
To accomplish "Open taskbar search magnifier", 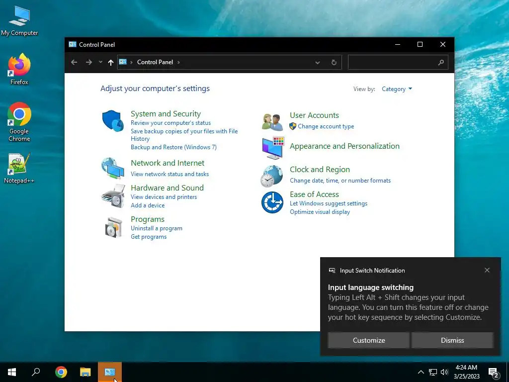I will point(36,372).
